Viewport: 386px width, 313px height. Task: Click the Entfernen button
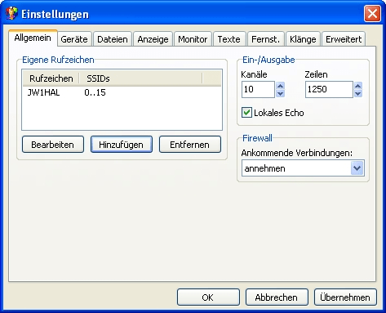[190, 145]
